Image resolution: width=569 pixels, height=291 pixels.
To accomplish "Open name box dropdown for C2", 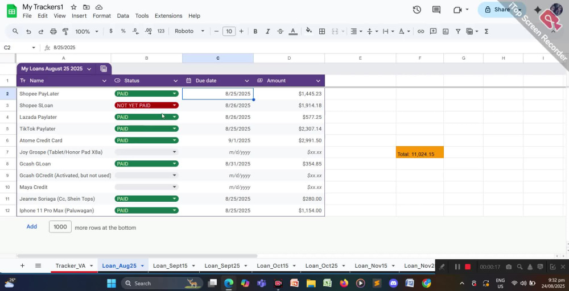I will point(34,48).
